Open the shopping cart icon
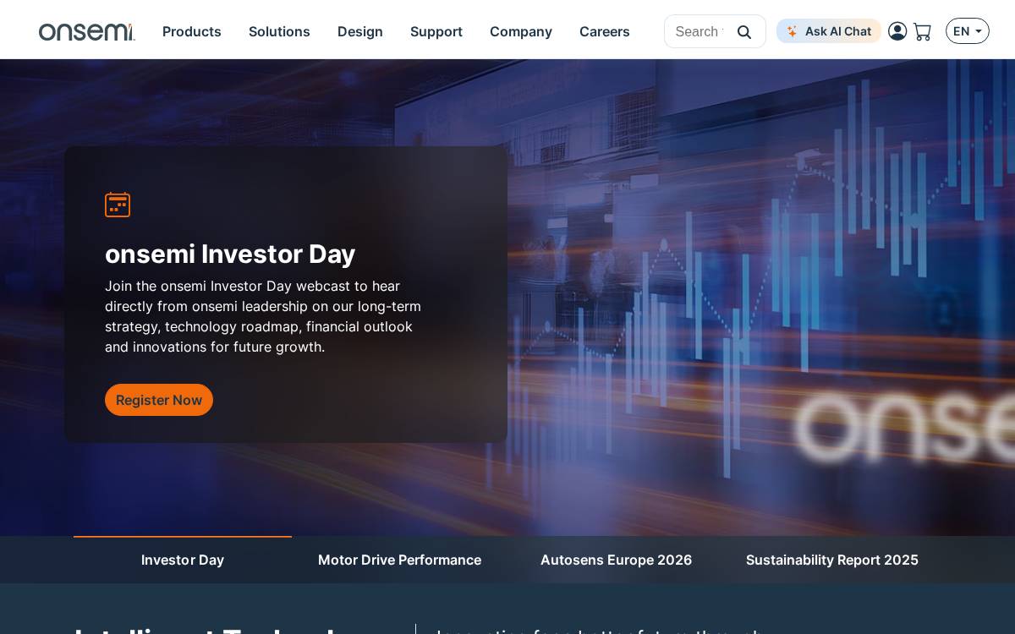Screen dimensions: 1015x634 tap(922, 32)
